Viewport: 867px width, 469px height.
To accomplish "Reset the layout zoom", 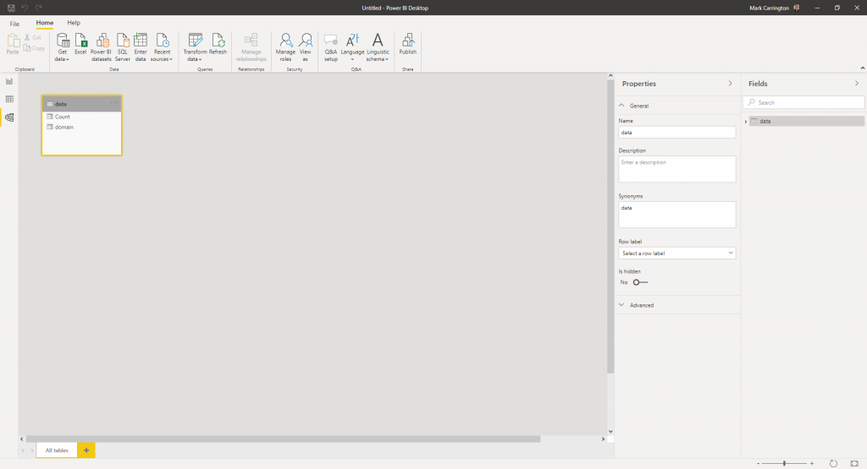I will [833, 463].
